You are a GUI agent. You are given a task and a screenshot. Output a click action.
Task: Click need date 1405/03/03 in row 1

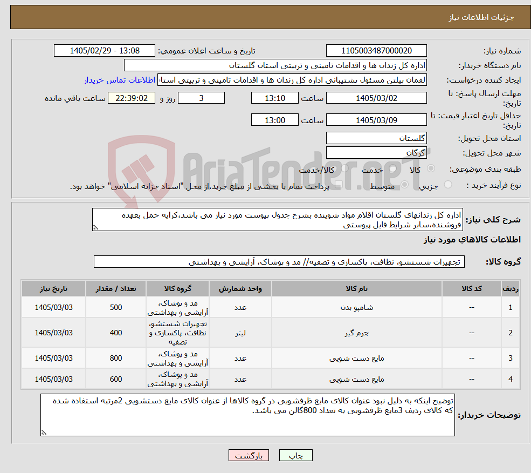pos(53,307)
